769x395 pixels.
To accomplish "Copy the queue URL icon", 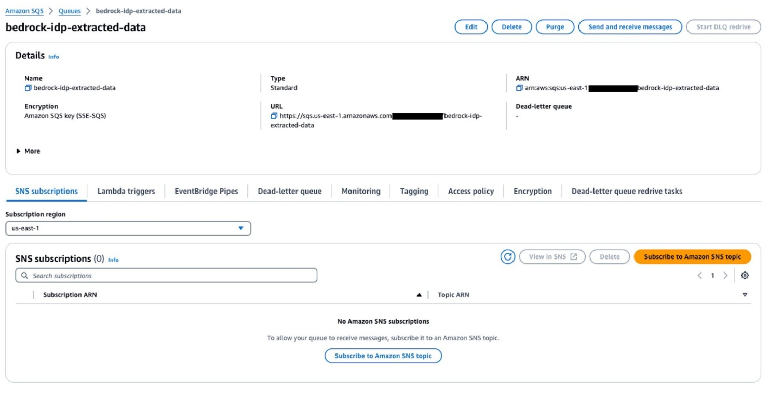I will click(274, 116).
